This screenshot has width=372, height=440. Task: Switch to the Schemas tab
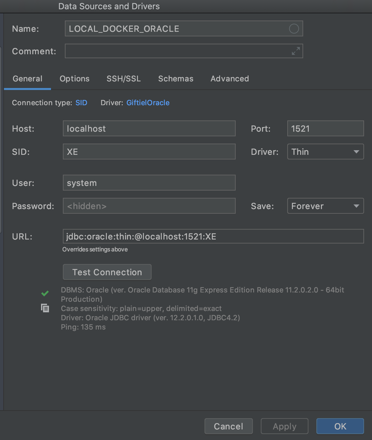pyautogui.click(x=176, y=79)
